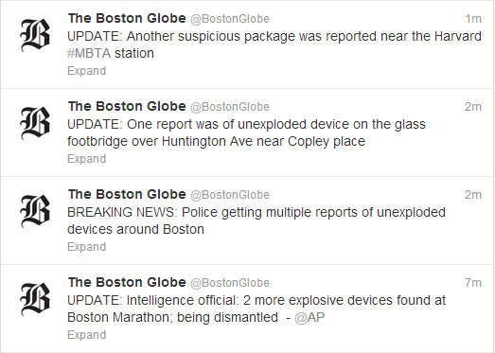Open the 7m timestamp on last tweet
This screenshot has width=495, height=353.
click(472, 283)
